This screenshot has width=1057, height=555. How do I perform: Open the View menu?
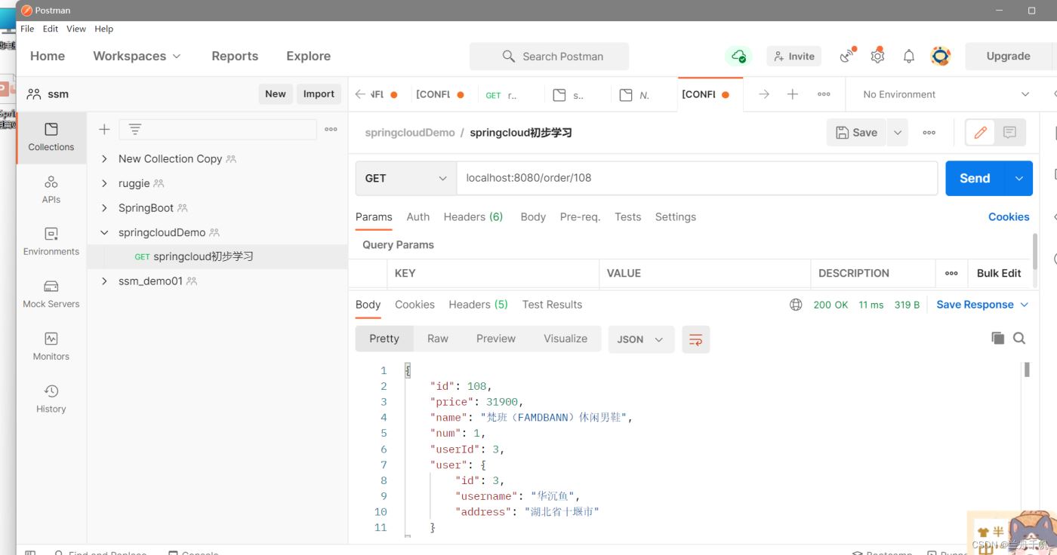click(x=76, y=29)
